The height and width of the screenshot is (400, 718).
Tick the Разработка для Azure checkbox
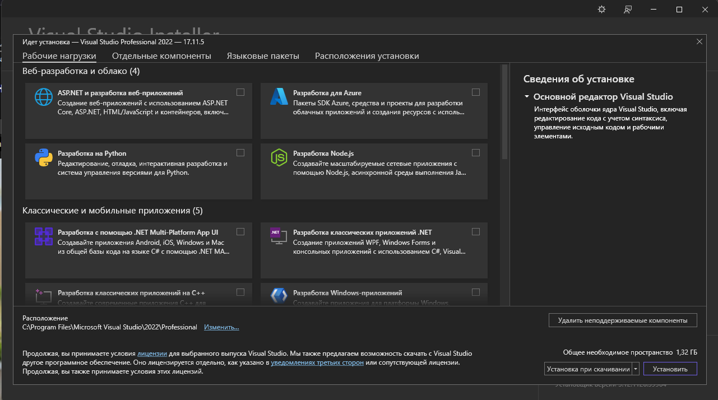[x=476, y=92]
